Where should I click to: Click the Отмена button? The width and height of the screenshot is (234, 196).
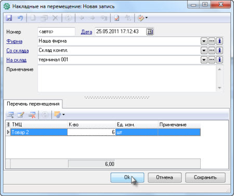point(164,177)
